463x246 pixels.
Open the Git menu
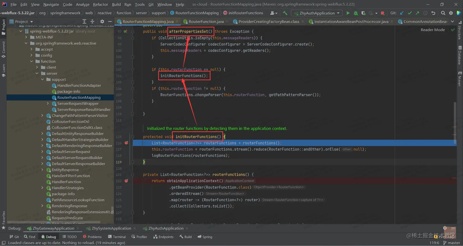(x=151, y=4)
